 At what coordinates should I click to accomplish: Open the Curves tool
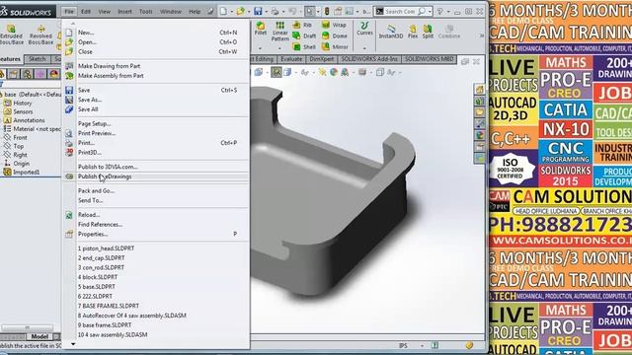[x=364, y=29]
